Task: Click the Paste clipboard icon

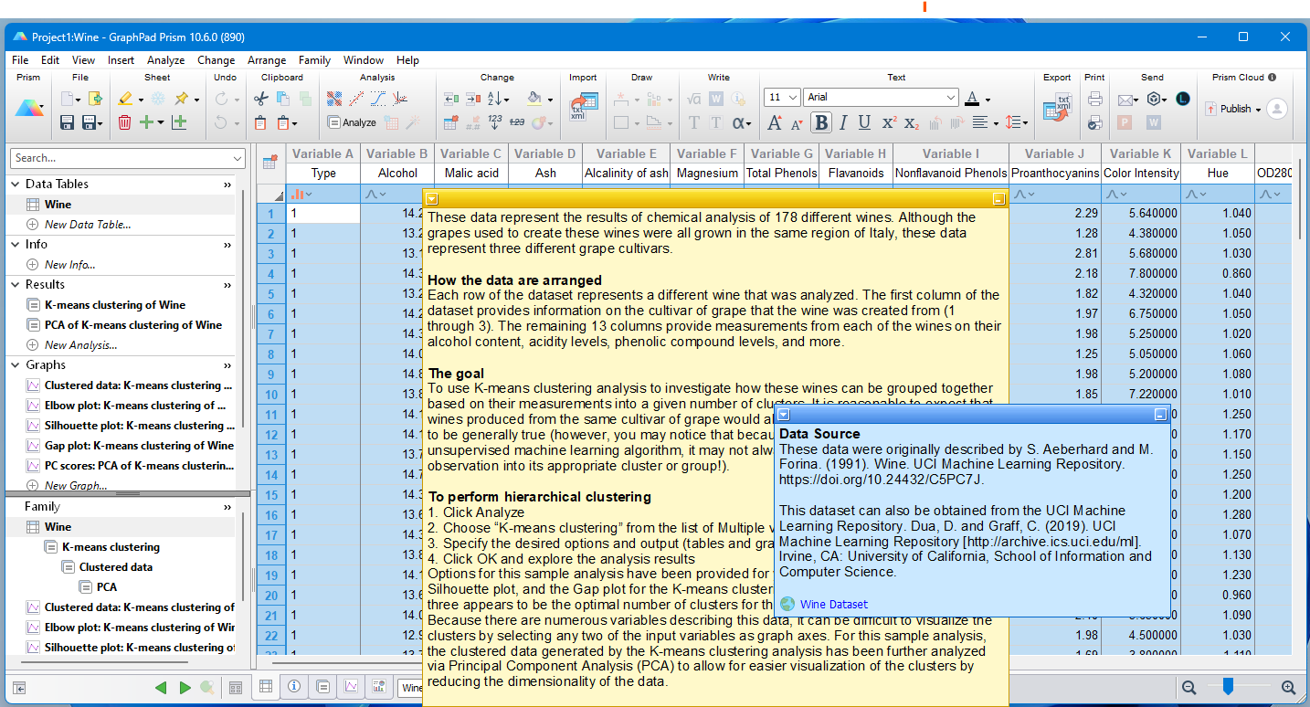Action: coord(260,122)
